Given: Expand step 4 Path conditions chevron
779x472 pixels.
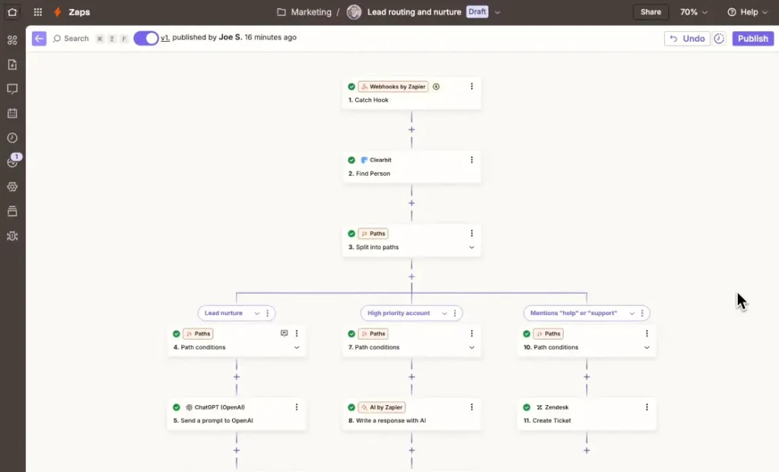Looking at the screenshot, I should pyautogui.click(x=297, y=348).
